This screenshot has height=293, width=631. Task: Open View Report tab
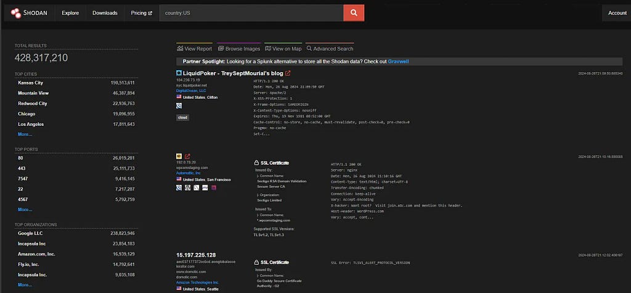(194, 48)
